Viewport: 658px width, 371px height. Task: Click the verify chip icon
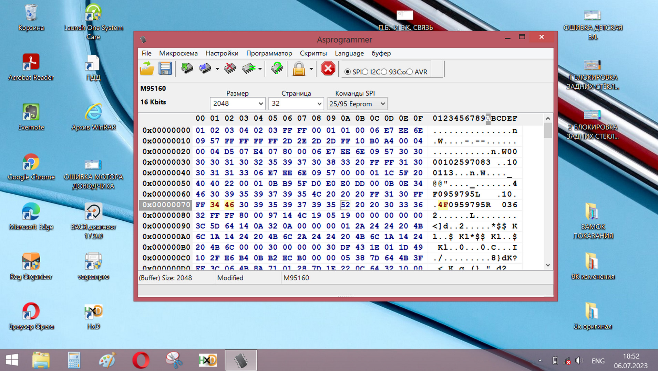click(248, 68)
